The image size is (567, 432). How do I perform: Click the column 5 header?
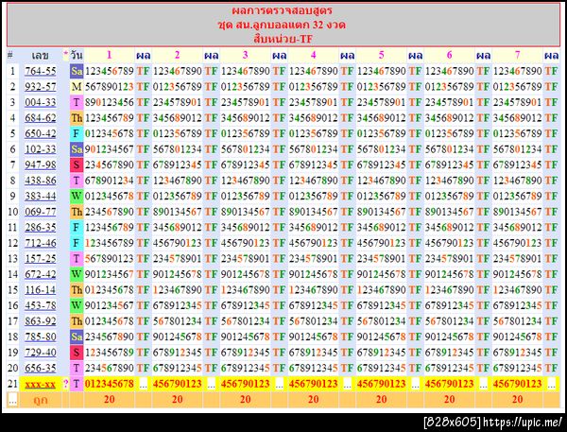pyautogui.click(x=381, y=55)
